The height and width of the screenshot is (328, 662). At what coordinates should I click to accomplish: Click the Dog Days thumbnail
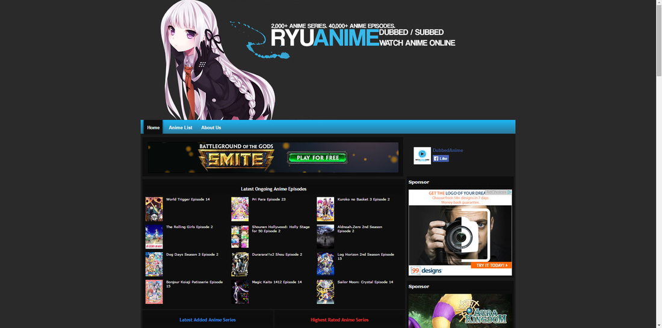point(154,264)
